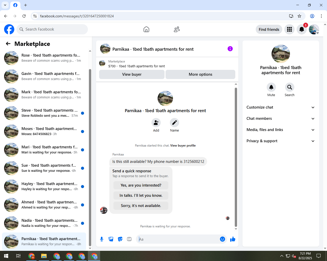Click the Aa message input field
Screen dimensions: 327x261
(178, 239)
